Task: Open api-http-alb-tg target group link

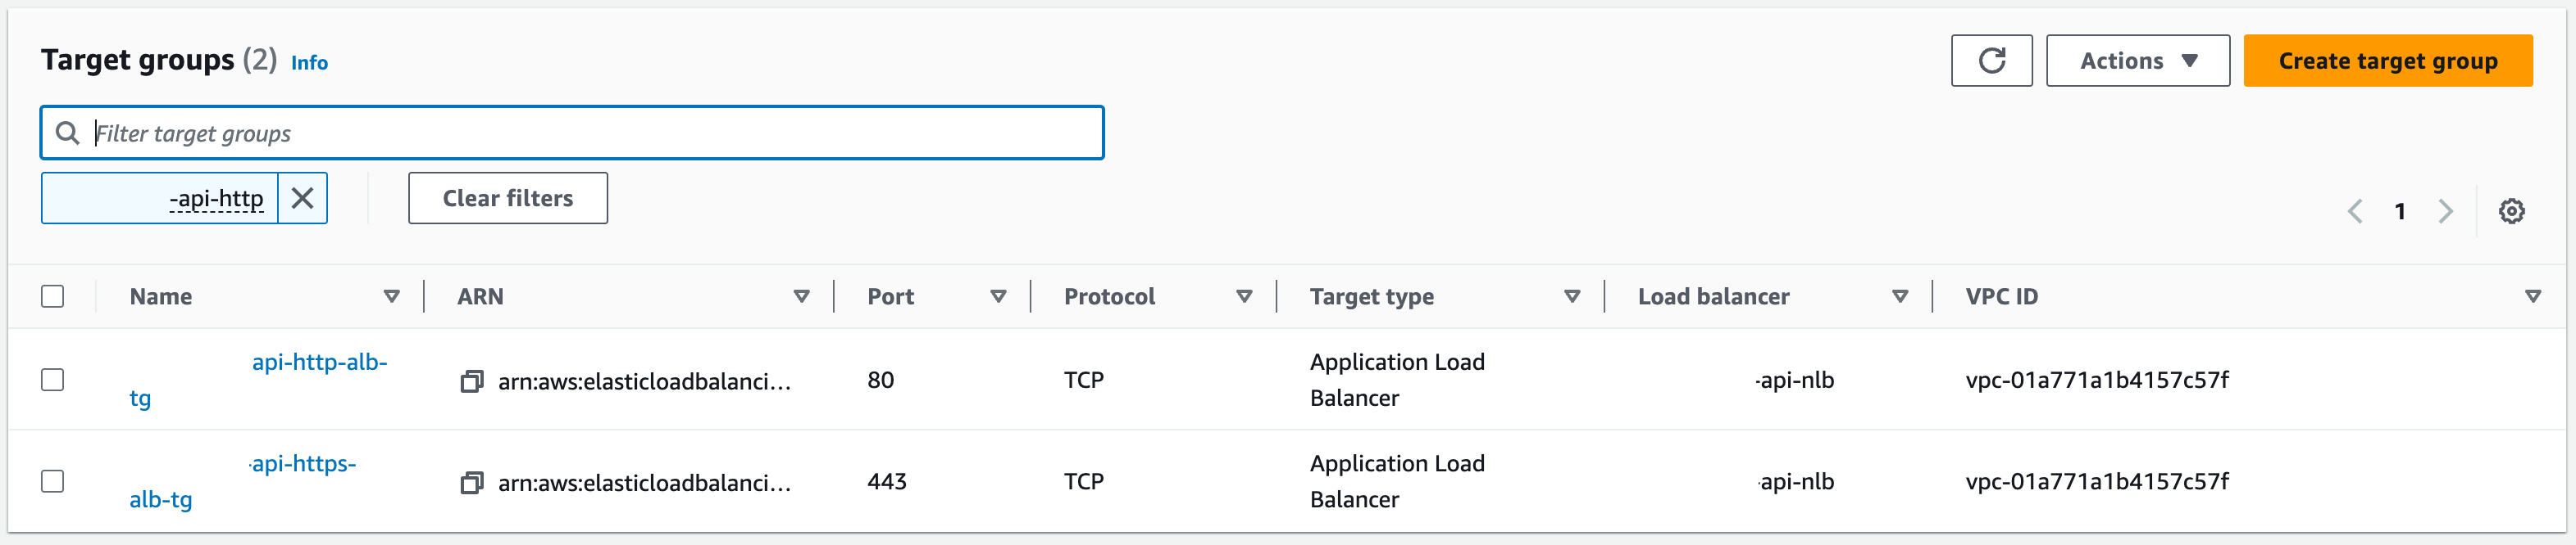Action: coord(259,381)
